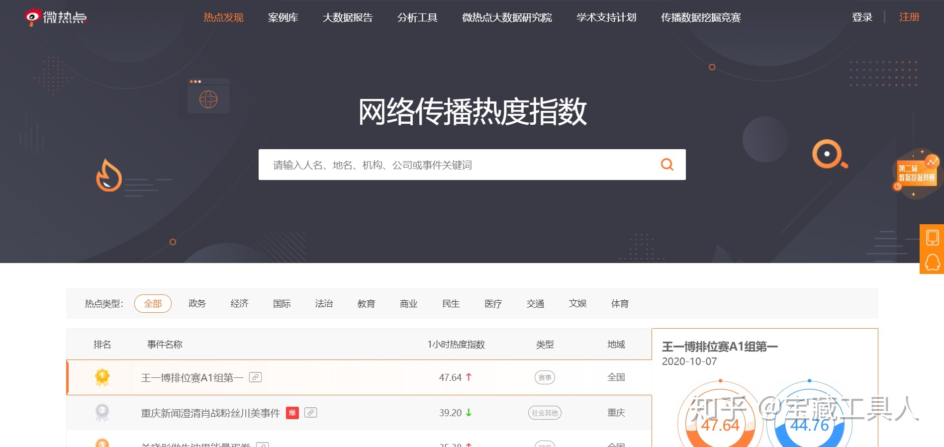This screenshot has width=944, height=447.
Task: Click the 地域 column header
Action: (x=616, y=344)
